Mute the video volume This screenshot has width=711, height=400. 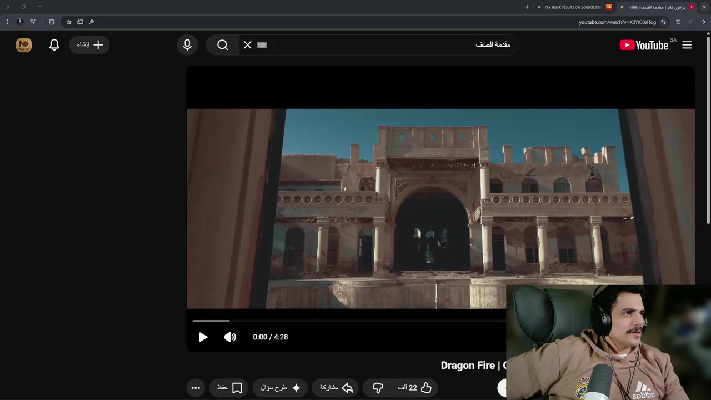coord(230,337)
